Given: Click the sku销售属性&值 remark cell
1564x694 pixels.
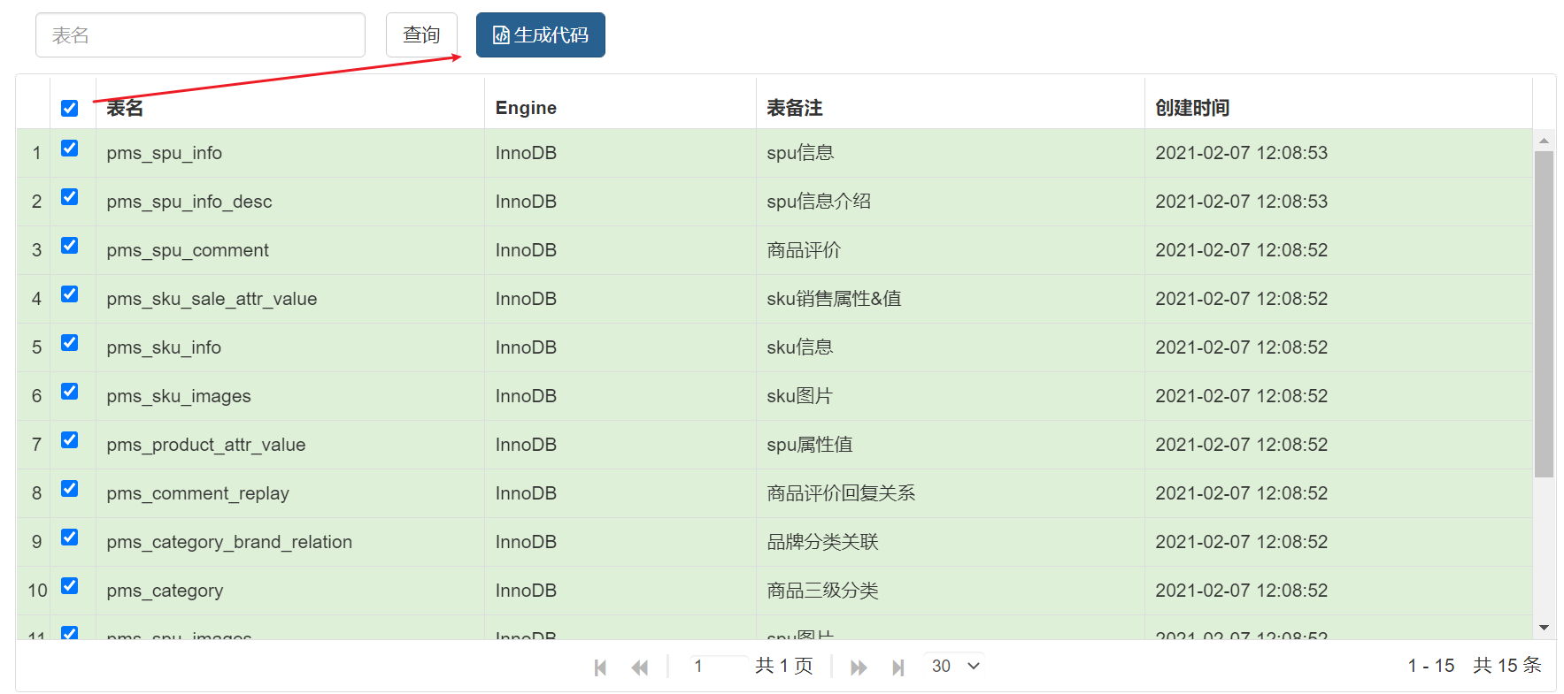Looking at the screenshot, I should tap(951, 299).
